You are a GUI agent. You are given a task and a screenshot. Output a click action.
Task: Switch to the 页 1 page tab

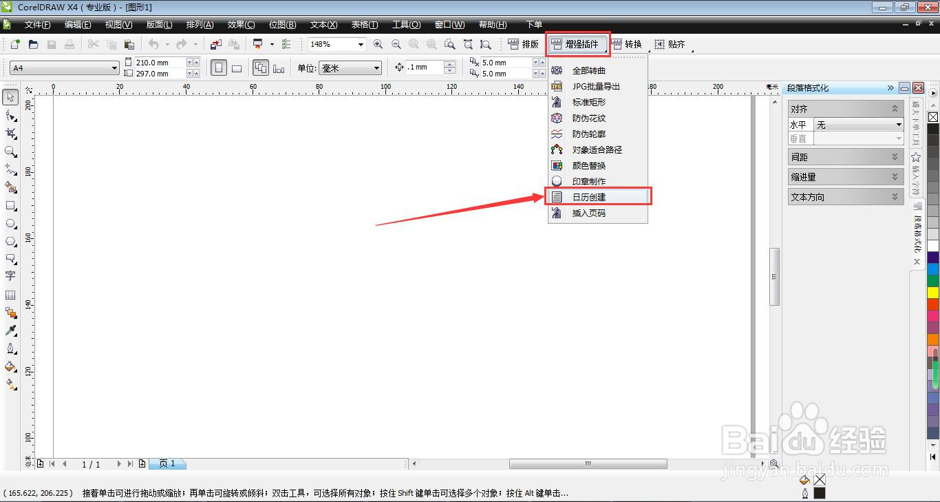(167, 463)
